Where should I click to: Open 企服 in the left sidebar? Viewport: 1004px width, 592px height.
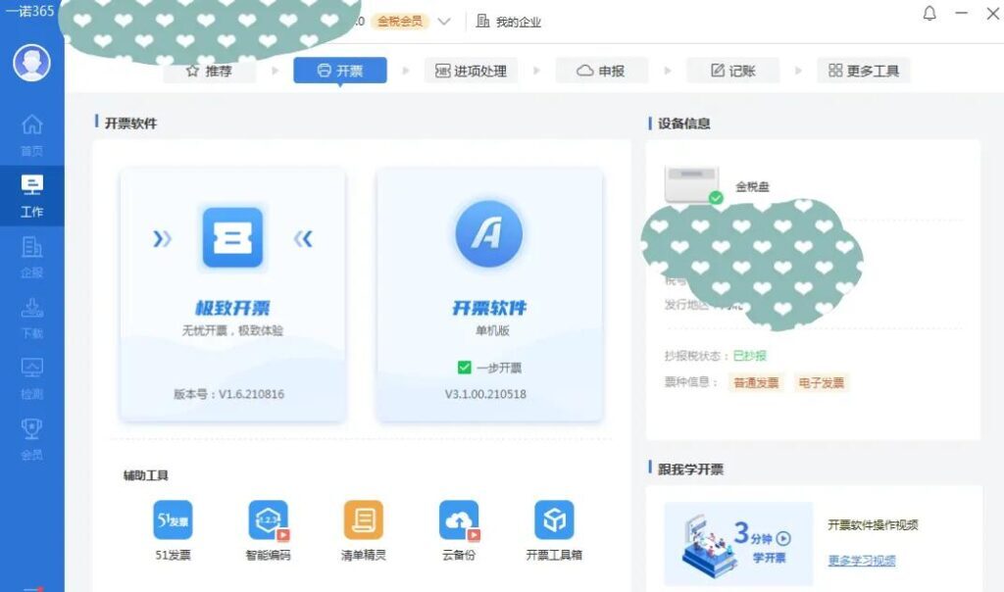coord(31,257)
